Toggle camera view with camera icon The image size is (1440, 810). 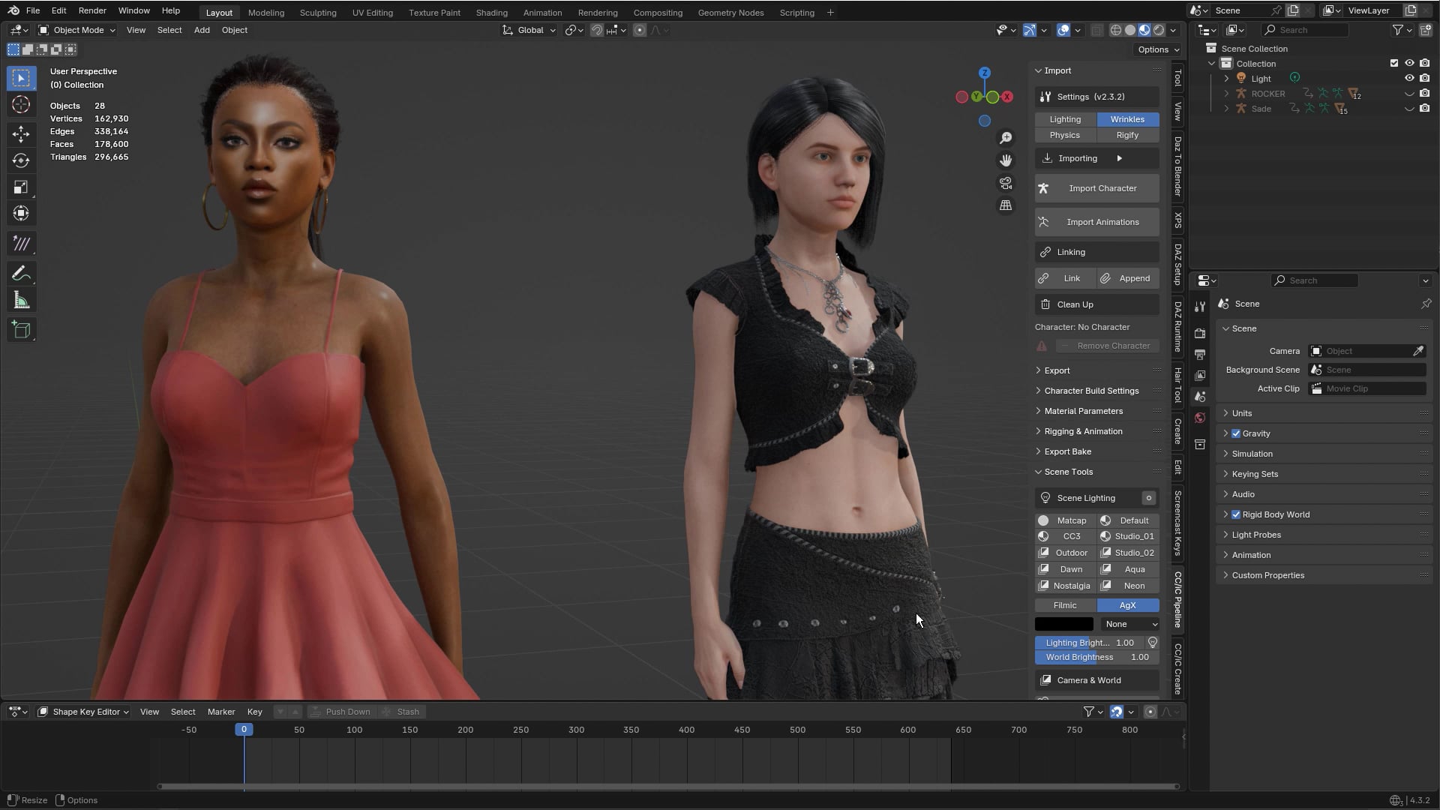(x=1006, y=183)
